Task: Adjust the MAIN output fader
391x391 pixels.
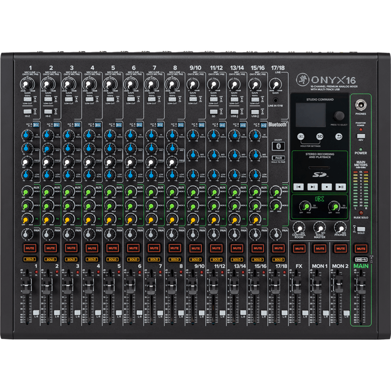Action: click(x=362, y=285)
